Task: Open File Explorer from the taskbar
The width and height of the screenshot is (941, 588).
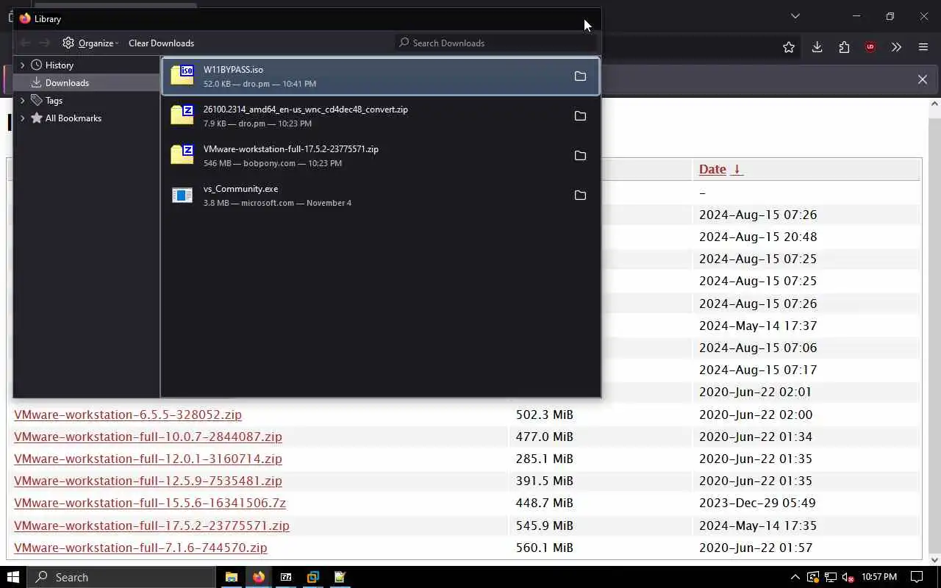Action: pyautogui.click(x=231, y=577)
